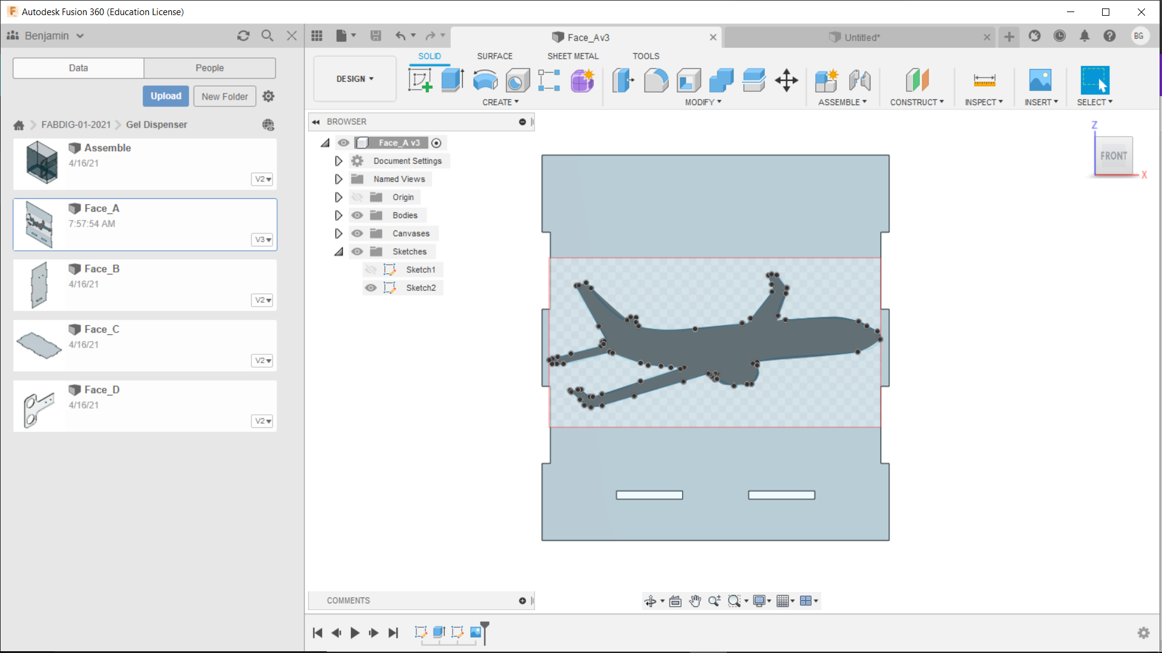Click the FRONT face of the ViewCube
The width and height of the screenshot is (1162, 653).
1114,156
